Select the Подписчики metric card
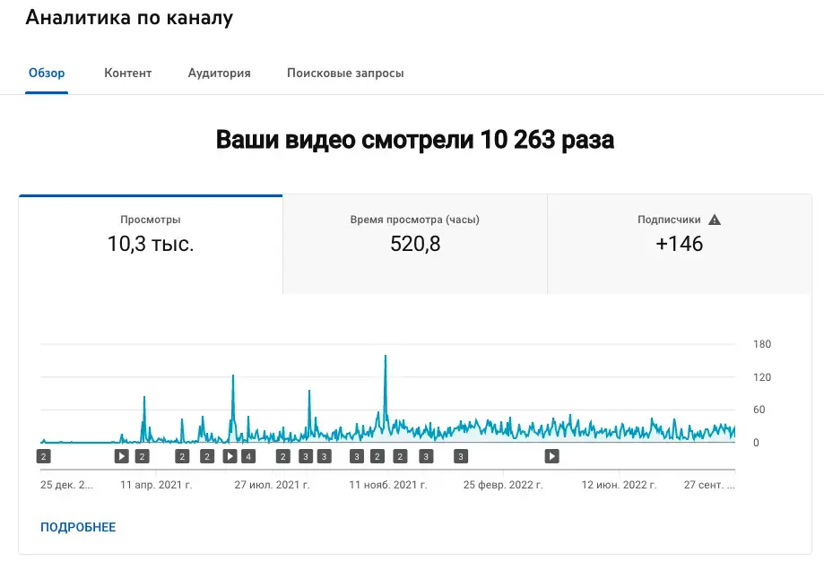Screen dimensions: 824x570 click(679, 233)
